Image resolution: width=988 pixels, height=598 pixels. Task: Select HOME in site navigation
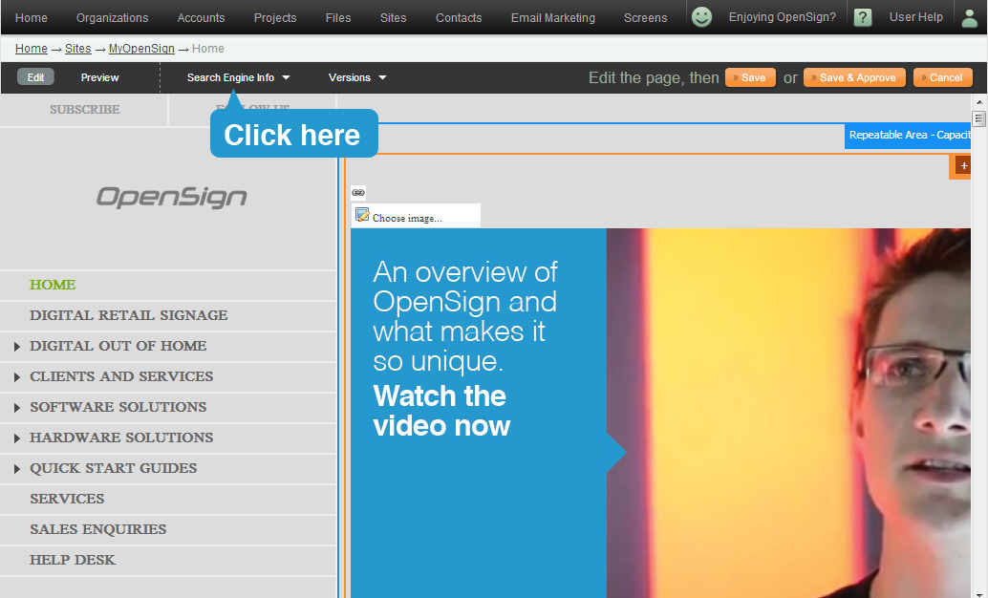tap(53, 285)
